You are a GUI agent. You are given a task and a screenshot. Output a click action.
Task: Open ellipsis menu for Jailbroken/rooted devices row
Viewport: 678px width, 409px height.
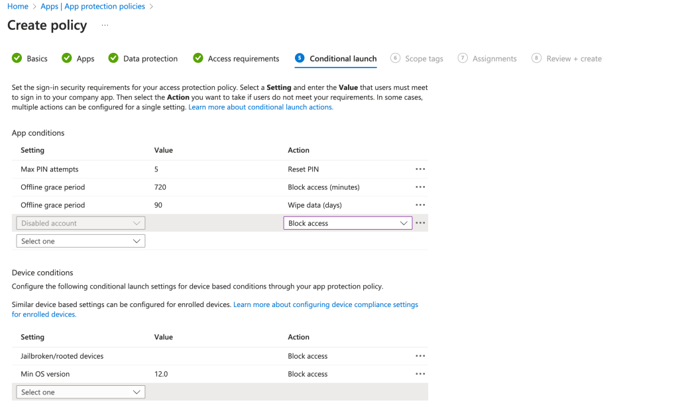point(420,356)
